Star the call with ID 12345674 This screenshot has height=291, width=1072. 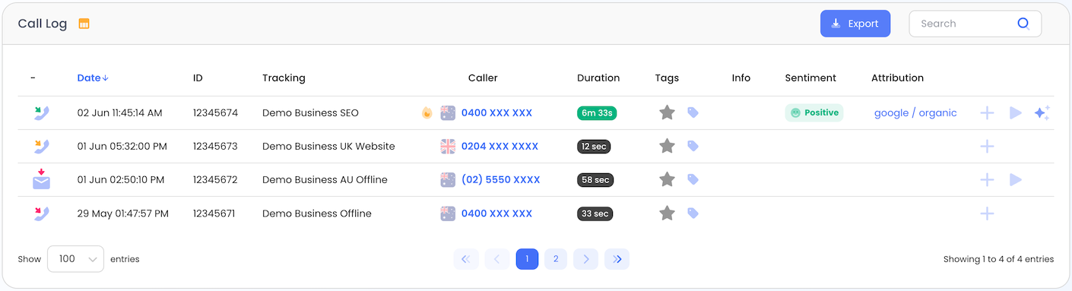point(667,112)
